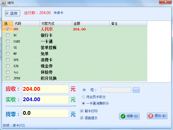Select the 积分兑换 payment method cell

coord(56,78)
